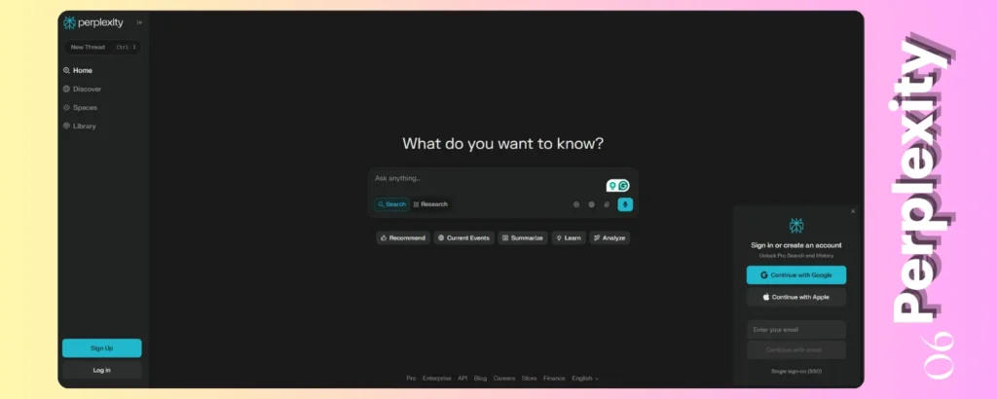Open Spaces in the sidebar
Viewport: 997px width, 399px height.
coord(80,107)
